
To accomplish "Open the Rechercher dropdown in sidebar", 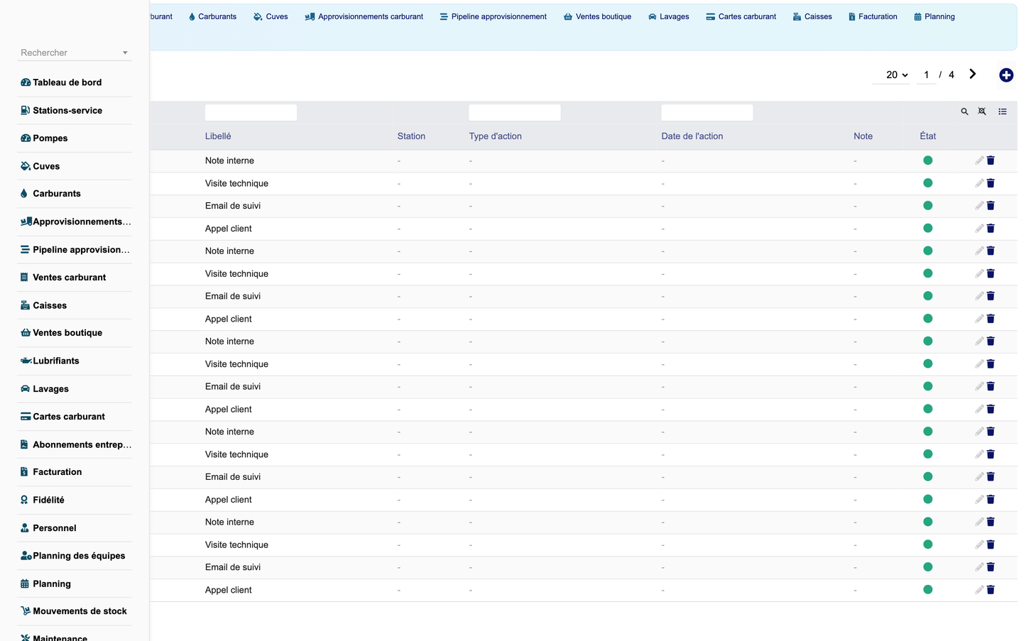I will (x=74, y=53).
